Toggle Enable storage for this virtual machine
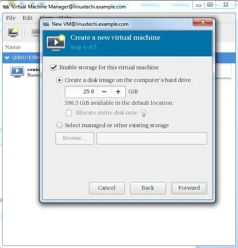This screenshot has height=248, width=238. [53, 68]
